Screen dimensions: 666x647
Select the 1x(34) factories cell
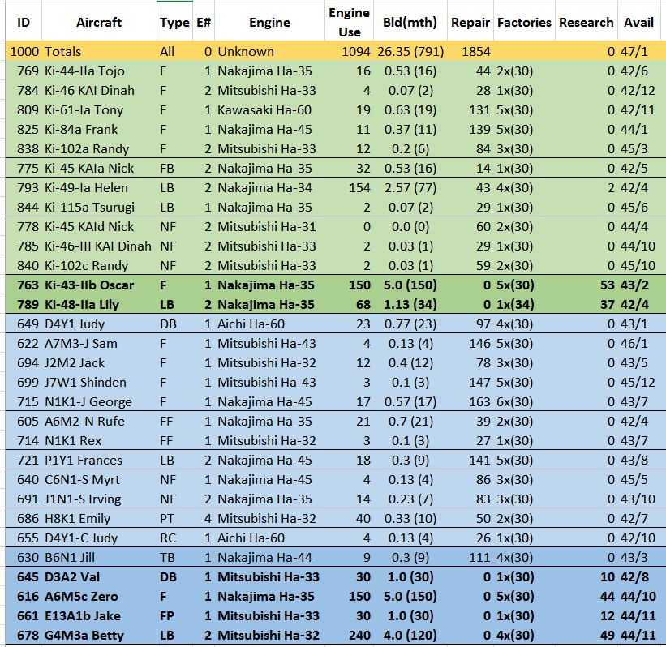pyautogui.click(x=524, y=305)
